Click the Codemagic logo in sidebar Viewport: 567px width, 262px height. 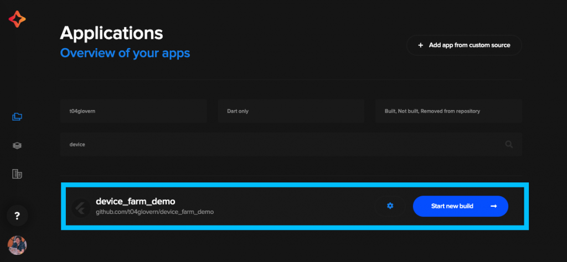[x=17, y=19]
